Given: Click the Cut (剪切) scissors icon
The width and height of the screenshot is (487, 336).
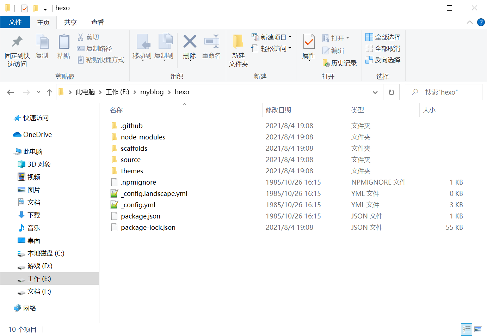Looking at the screenshot, I should click(80, 37).
